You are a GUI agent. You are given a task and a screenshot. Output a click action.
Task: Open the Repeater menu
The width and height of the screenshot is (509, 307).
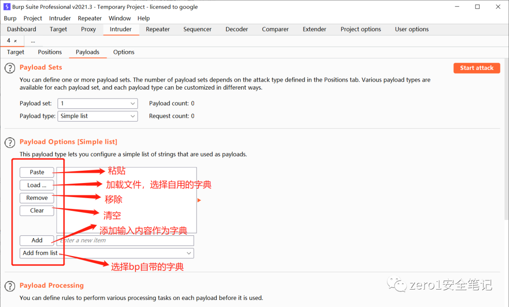click(90, 18)
